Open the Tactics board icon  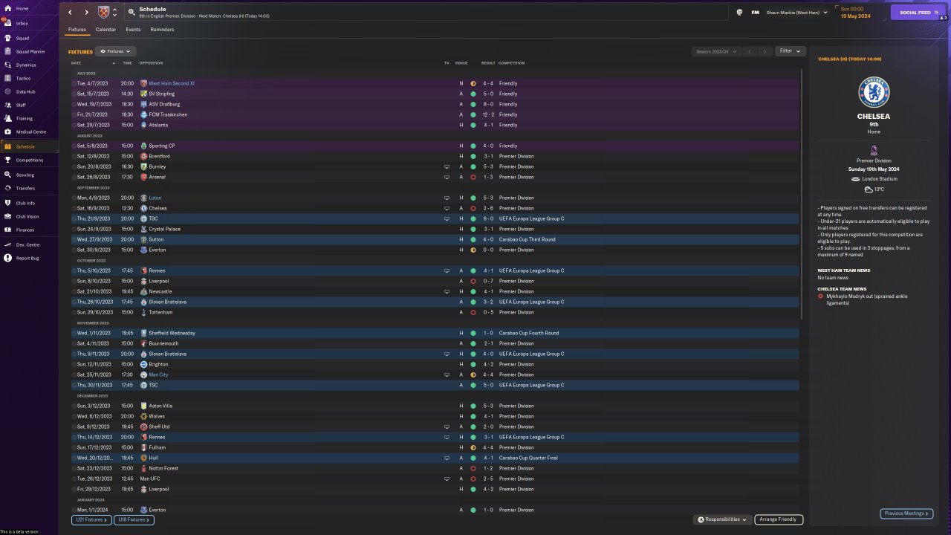coord(7,78)
